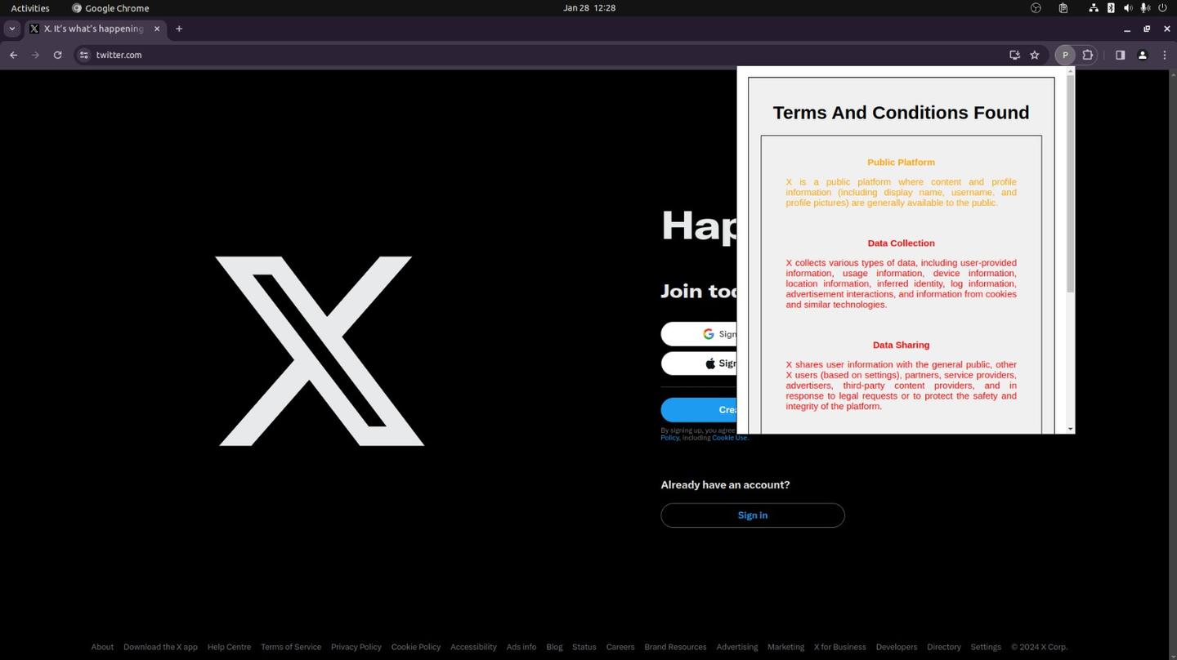
Task: Open the Extensions puzzle icon
Action: click(x=1088, y=55)
